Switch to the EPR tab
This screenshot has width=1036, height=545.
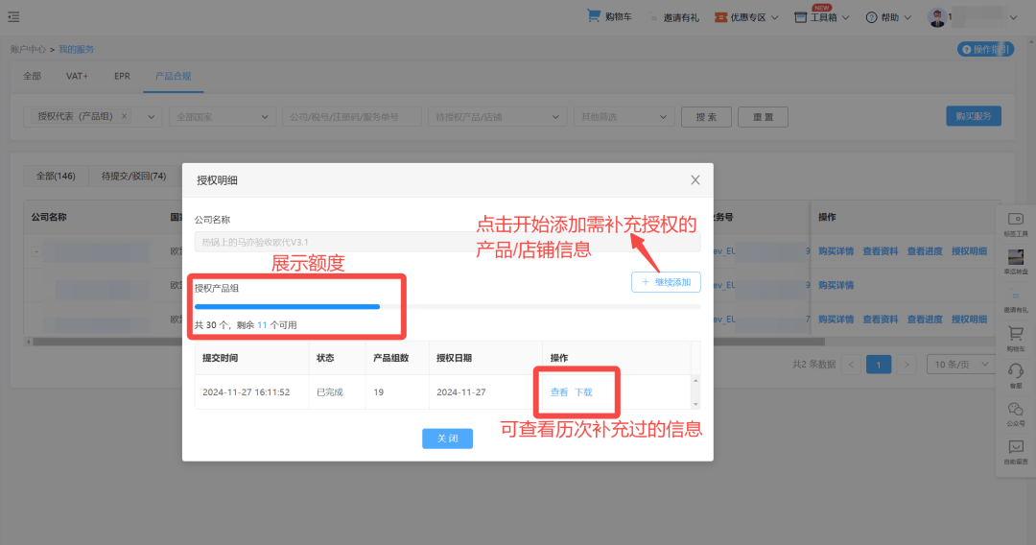[122, 76]
